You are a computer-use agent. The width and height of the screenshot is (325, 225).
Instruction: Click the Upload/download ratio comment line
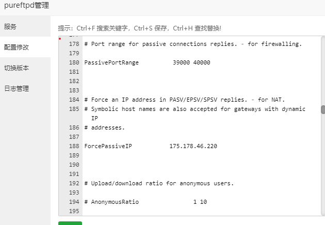click(159, 183)
